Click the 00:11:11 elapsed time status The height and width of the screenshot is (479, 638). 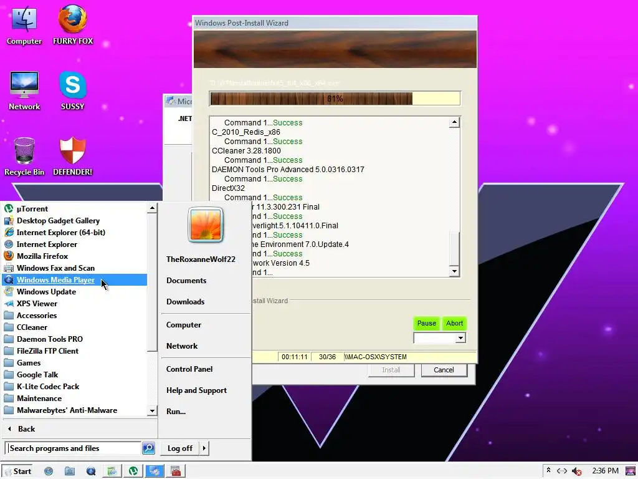[294, 357]
